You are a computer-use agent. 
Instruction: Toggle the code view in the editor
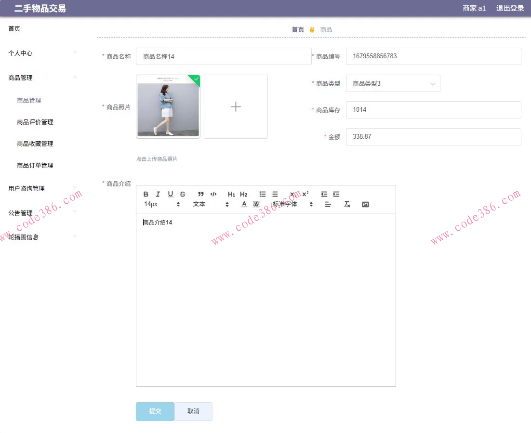(x=213, y=194)
